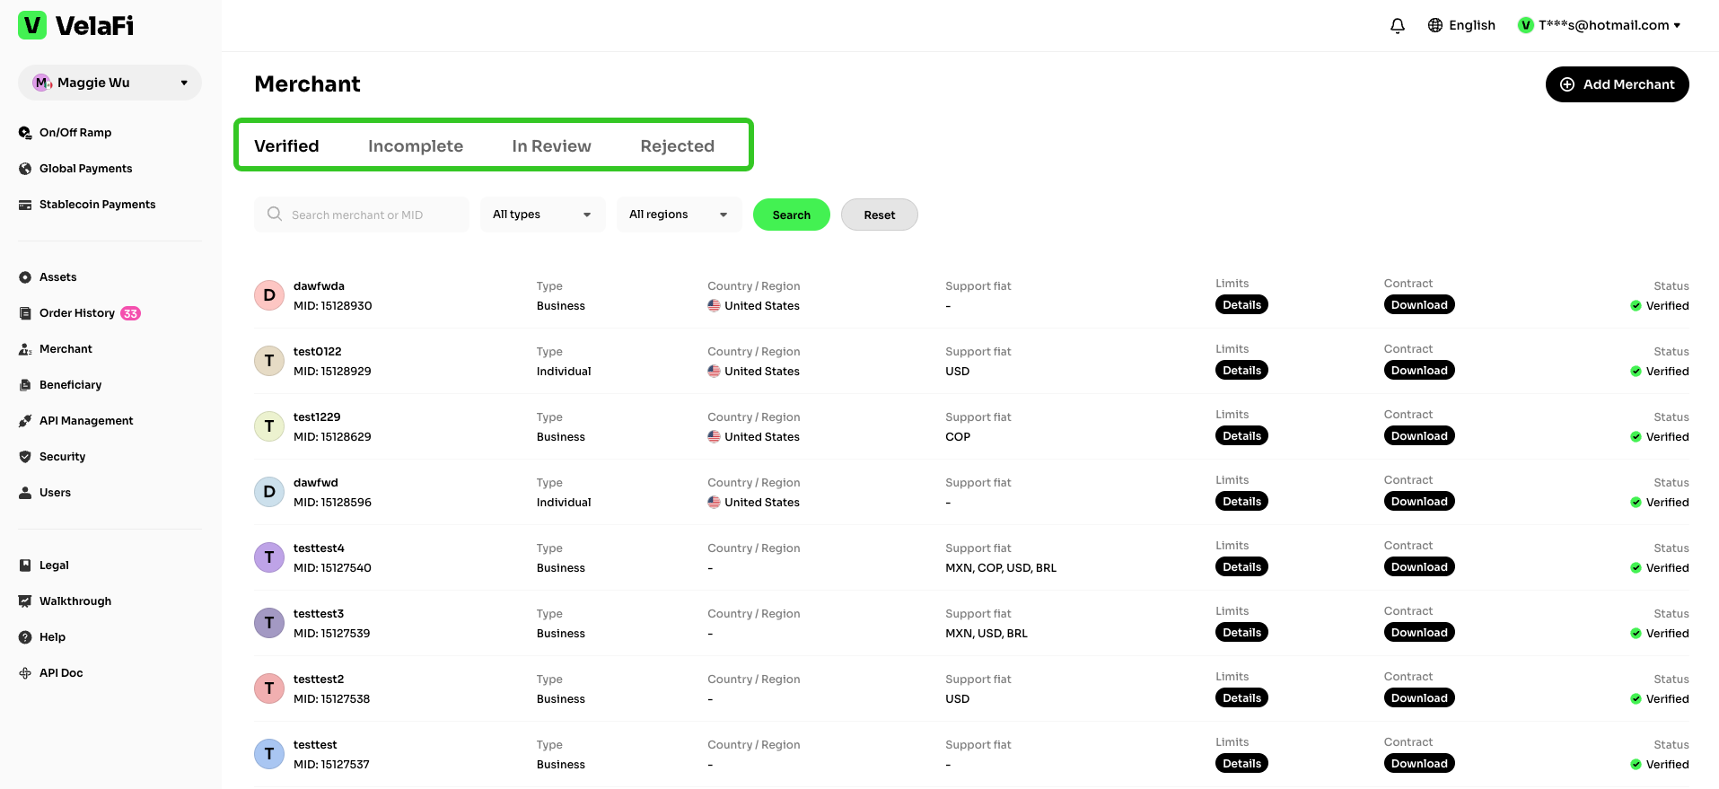Open the All regions filter dropdown
This screenshot has height=789, width=1719.
(679, 215)
